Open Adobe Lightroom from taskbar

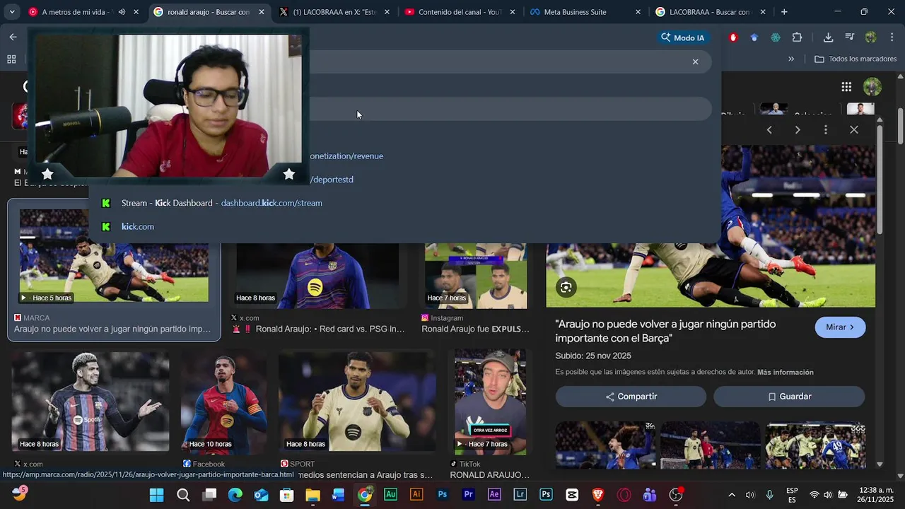(x=520, y=495)
